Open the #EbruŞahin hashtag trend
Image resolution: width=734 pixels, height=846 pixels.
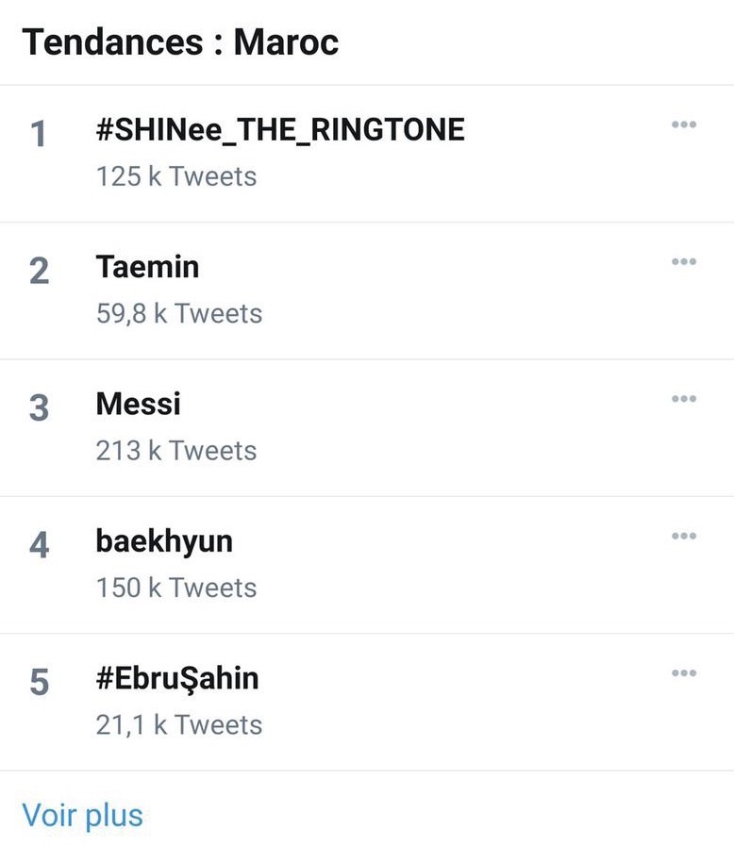(177, 679)
